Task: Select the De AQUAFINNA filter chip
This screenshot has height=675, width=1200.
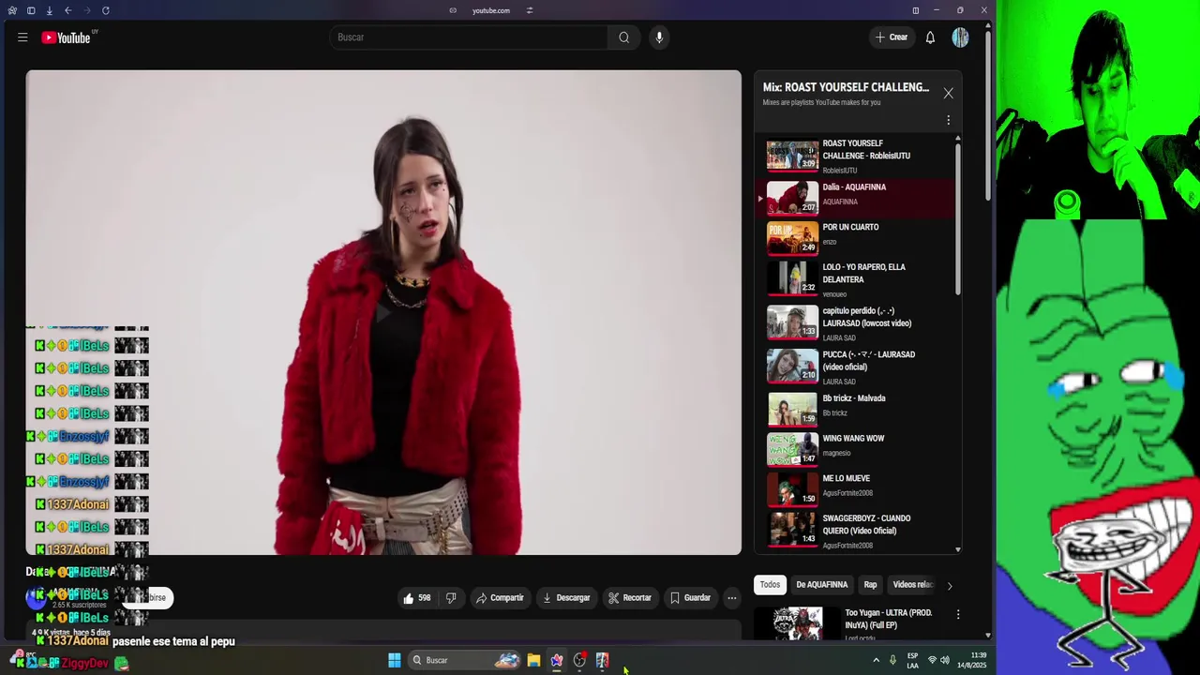Action: pyautogui.click(x=822, y=585)
